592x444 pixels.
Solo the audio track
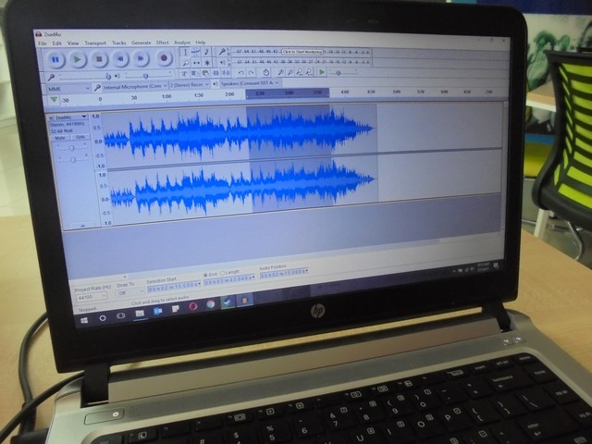click(x=80, y=137)
